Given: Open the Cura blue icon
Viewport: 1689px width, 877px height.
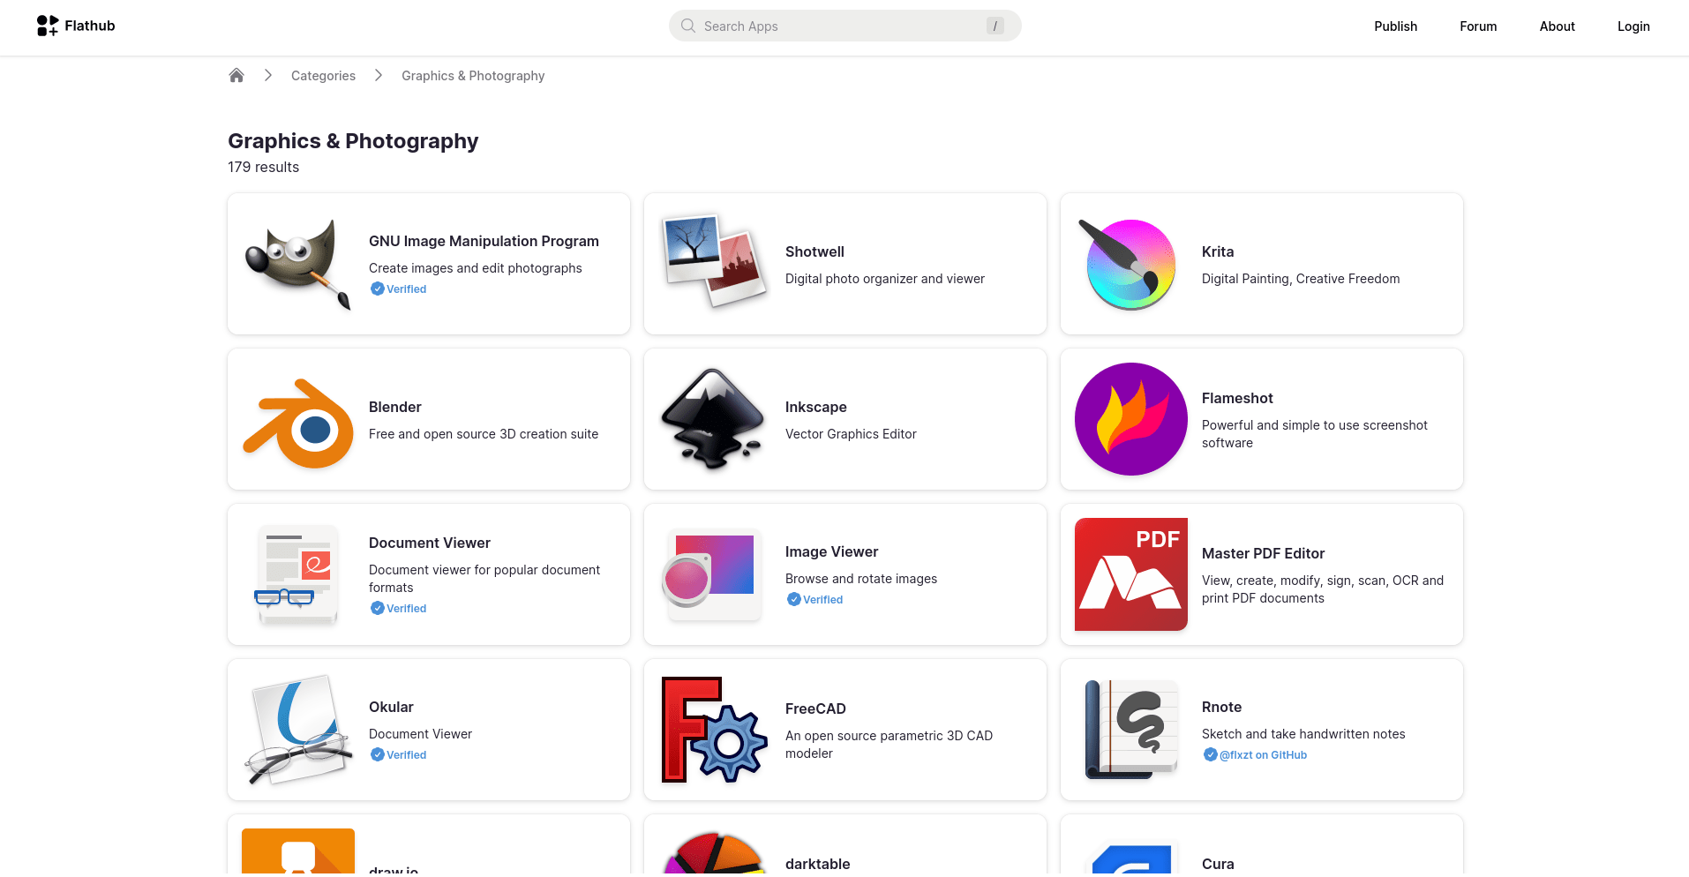Looking at the screenshot, I should point(1131,859).
